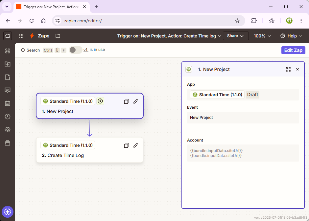Open the sidebar calendar icon
Image resolution: width=309 pixels, height=221 pixels.
[8, 103]
